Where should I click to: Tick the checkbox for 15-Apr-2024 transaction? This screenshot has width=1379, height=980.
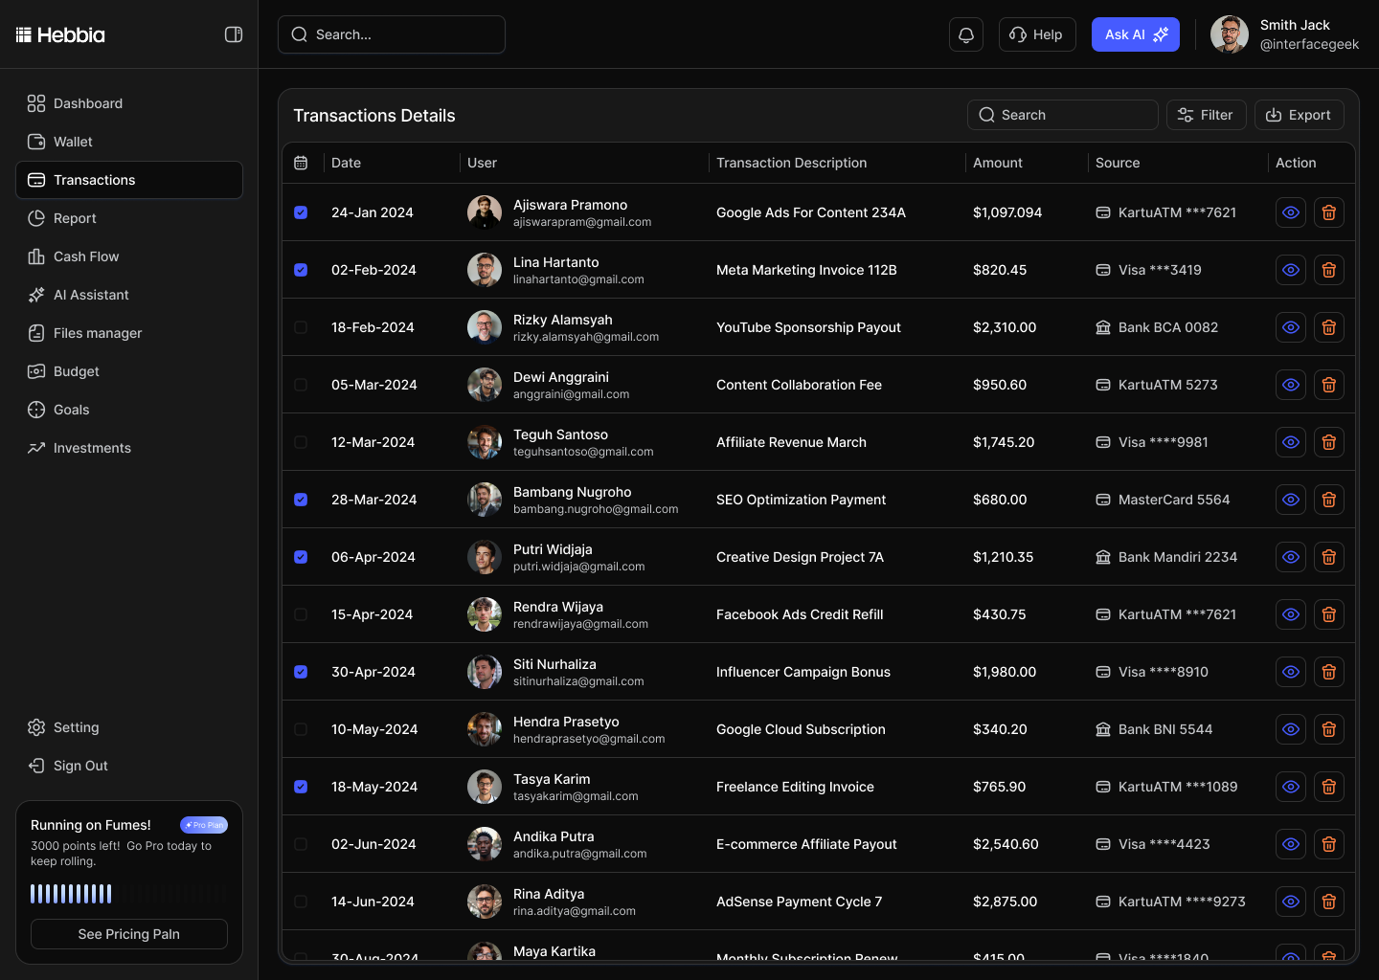[301, 614]
